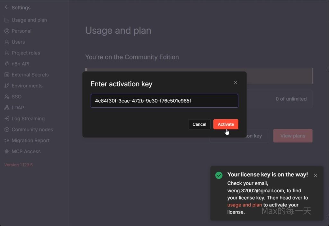
Task: Dismiss the license key notification toast
Action: (316, 175)
